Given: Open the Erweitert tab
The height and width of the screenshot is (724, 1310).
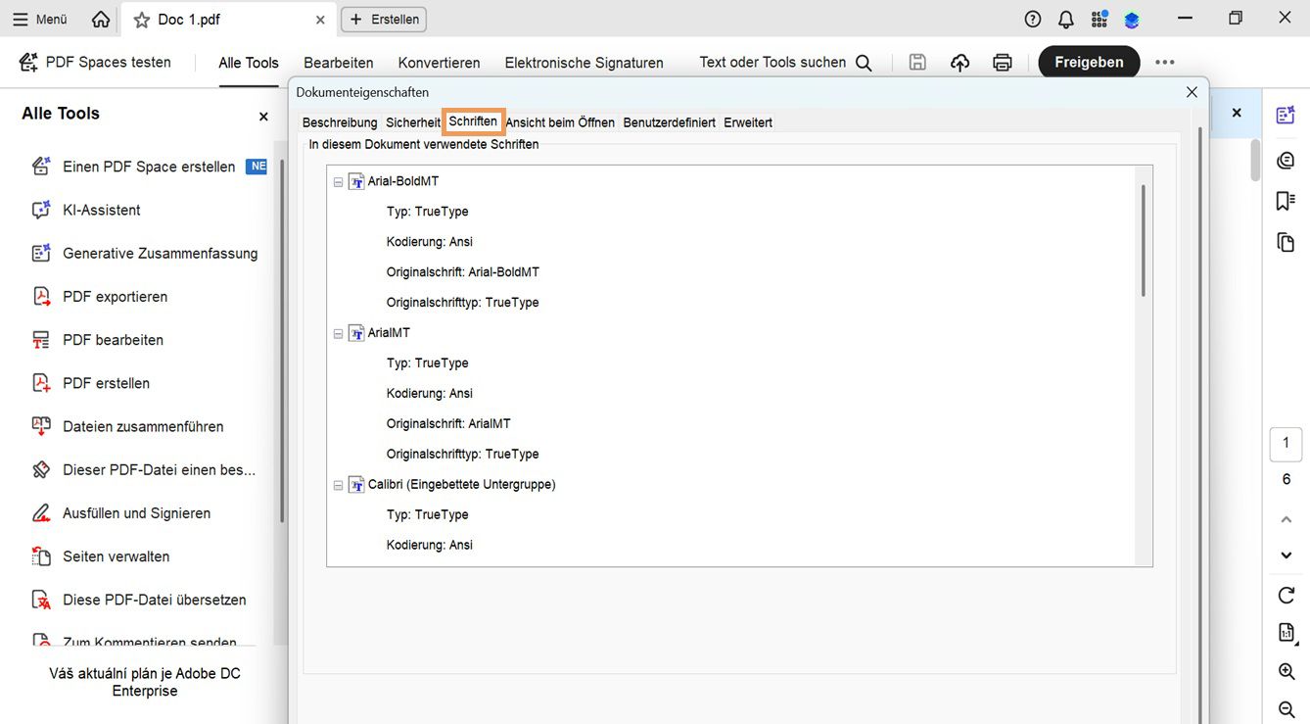Looking at the screenshot, I should click(748, 122).
